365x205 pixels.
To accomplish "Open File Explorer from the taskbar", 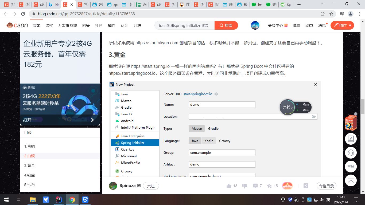I will click(33, 200).
